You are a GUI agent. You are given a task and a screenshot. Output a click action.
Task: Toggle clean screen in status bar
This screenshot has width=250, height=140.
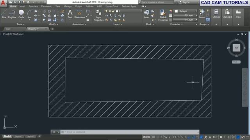pyautogui.click(x=243, y=137)
